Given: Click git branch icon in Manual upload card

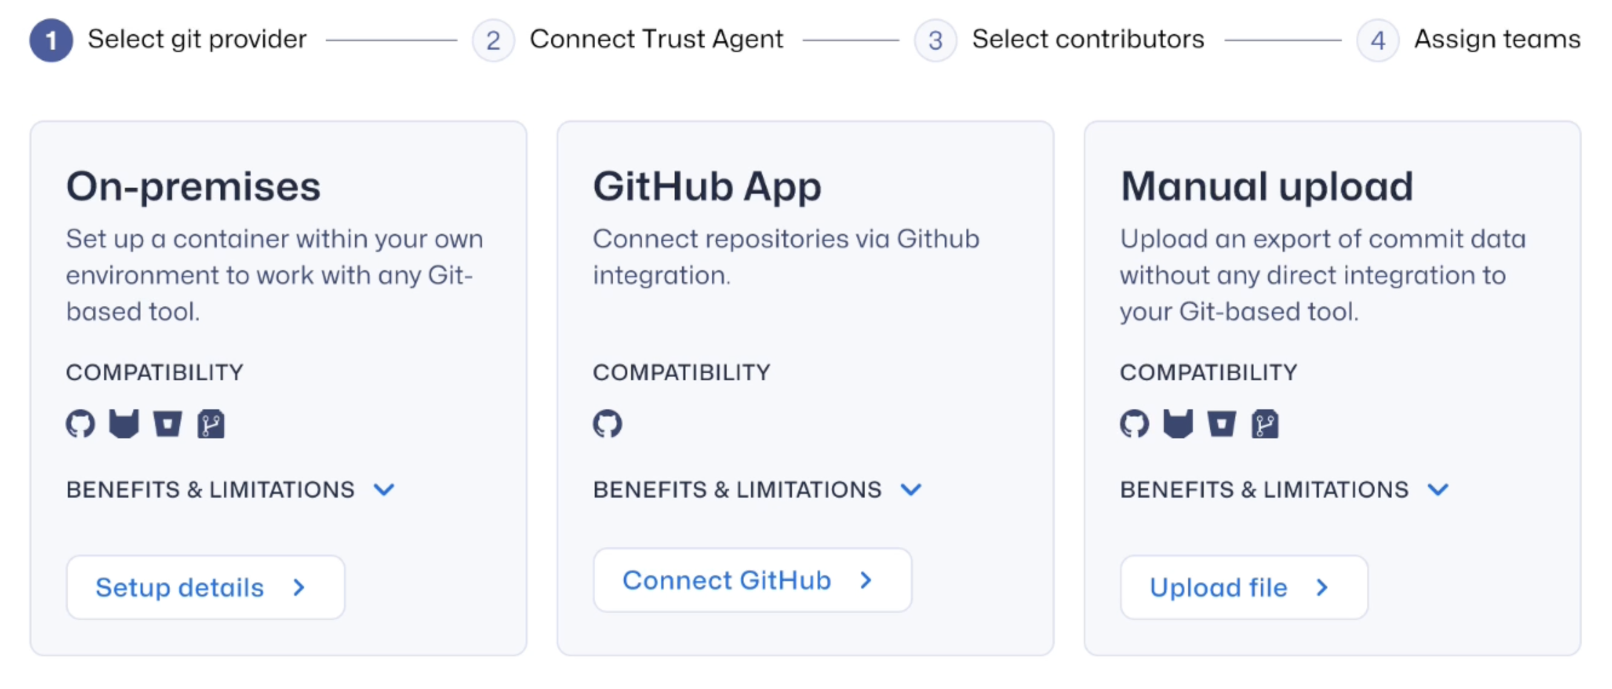Looking at the screenshot, I should (1264, 424).
